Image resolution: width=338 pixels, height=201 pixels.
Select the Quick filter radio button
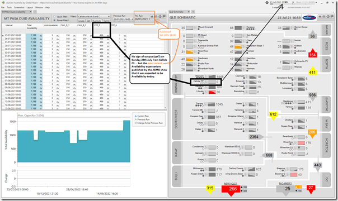(54, 17)
